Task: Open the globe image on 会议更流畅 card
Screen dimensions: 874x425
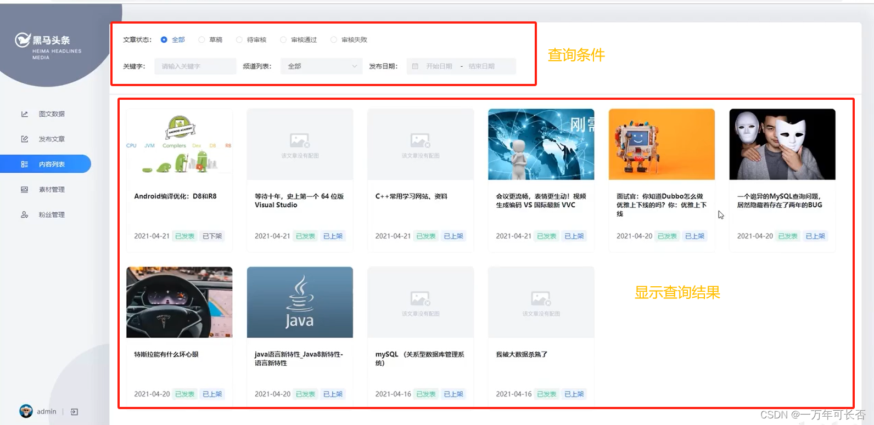Action: [541, 144]
